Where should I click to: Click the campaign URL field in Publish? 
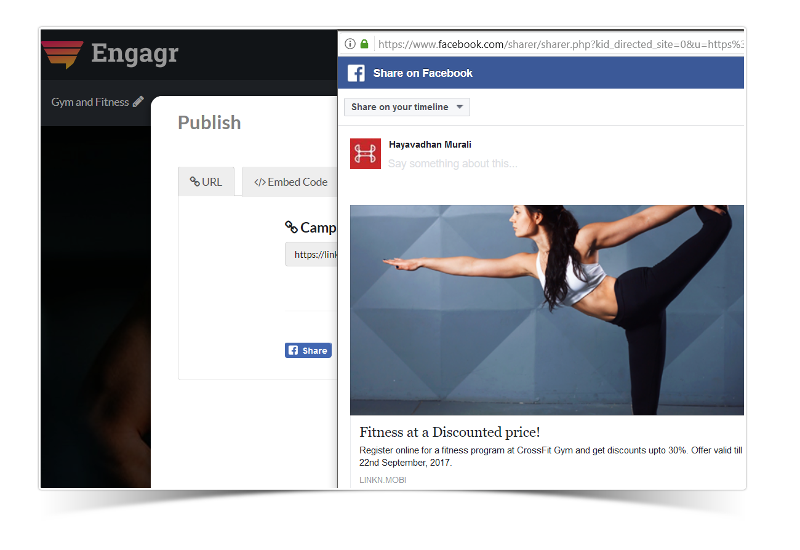click(x=311, y=254)
